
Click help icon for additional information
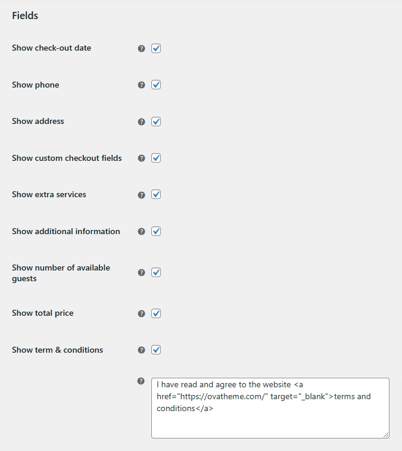(x=141, y=232)
